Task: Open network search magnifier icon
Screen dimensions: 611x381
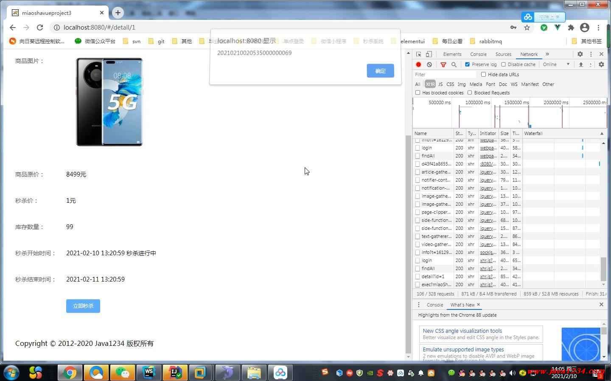Action: pos(454,64)
